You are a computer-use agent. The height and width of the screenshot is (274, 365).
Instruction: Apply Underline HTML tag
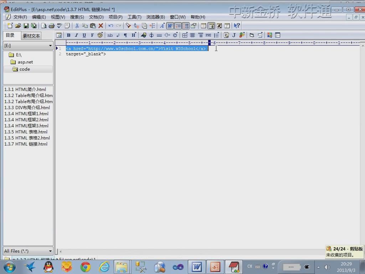(x=84, y=35)
